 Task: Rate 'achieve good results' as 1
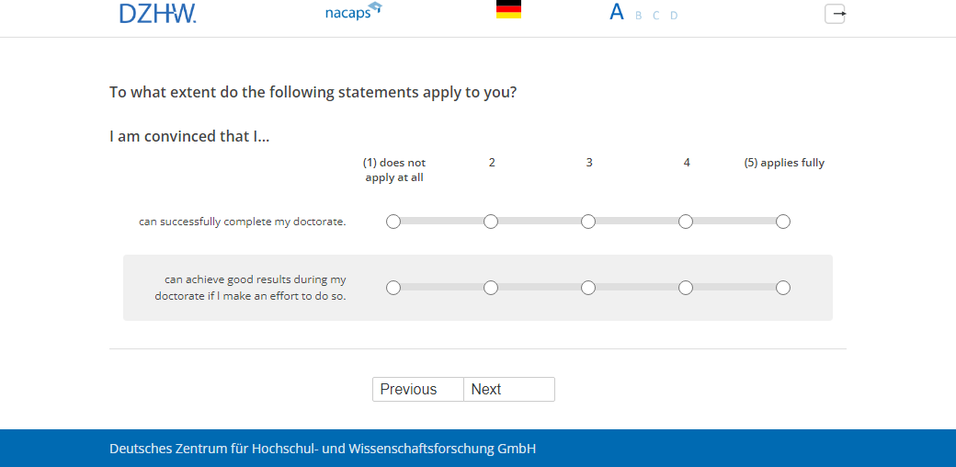click(393, 288)
